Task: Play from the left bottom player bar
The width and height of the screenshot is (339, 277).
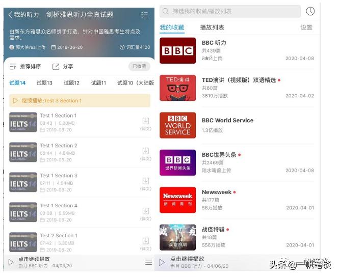Action: pyautogui.click(x=11, y=262)
